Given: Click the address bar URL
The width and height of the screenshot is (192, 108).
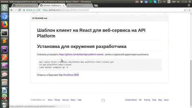Looking at the screenshot, I should tap(66, 10).
